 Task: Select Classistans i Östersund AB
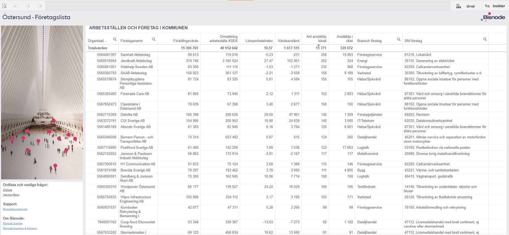[x=130, y=106]
